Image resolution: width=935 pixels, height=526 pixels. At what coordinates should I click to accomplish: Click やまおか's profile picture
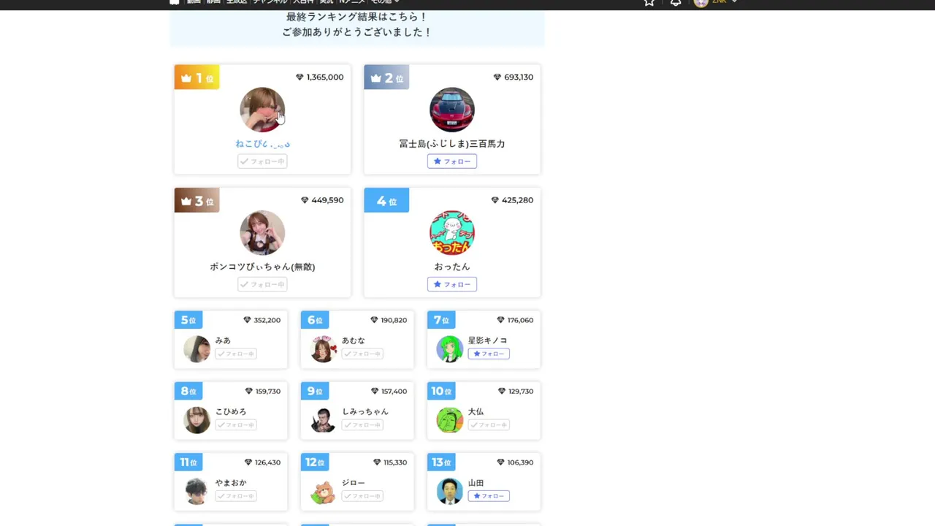coord(196,491)
